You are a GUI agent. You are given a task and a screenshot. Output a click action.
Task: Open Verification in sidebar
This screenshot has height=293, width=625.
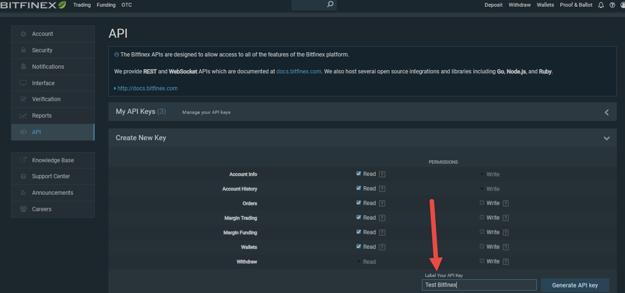coord(53,99)
